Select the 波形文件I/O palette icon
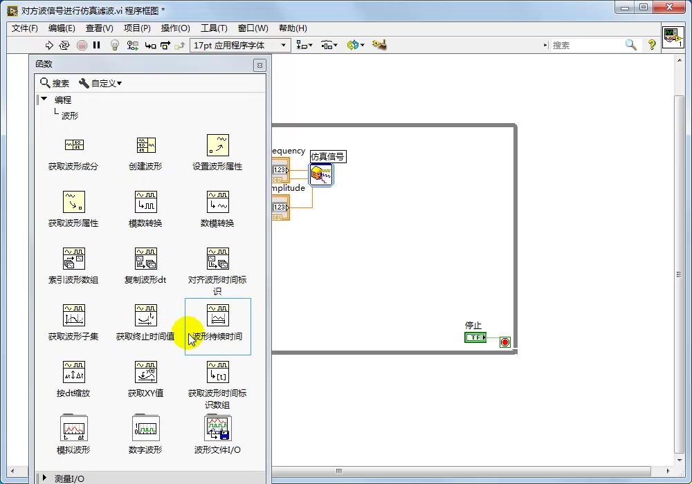692x484 pixels. click(x=217, y=429)
